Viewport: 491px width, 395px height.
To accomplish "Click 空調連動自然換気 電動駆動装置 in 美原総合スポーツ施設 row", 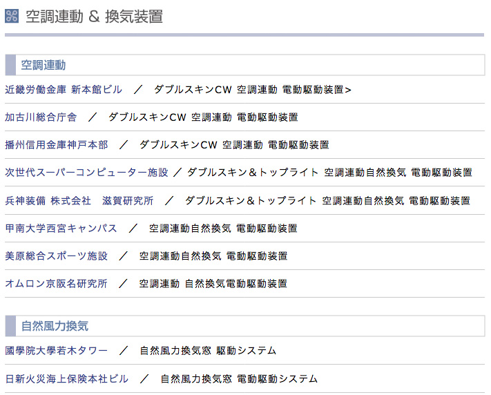I will [213, 256].
